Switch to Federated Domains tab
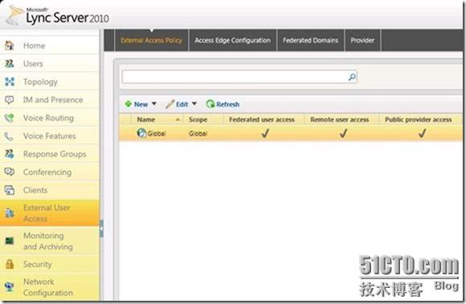The image size is (466, 304). (x=310, y=40)
